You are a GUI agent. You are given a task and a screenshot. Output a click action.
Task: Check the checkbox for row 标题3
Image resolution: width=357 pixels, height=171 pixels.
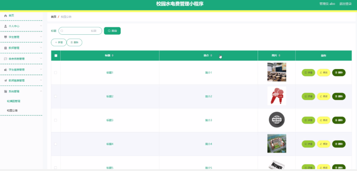click(x=56, y=120)
